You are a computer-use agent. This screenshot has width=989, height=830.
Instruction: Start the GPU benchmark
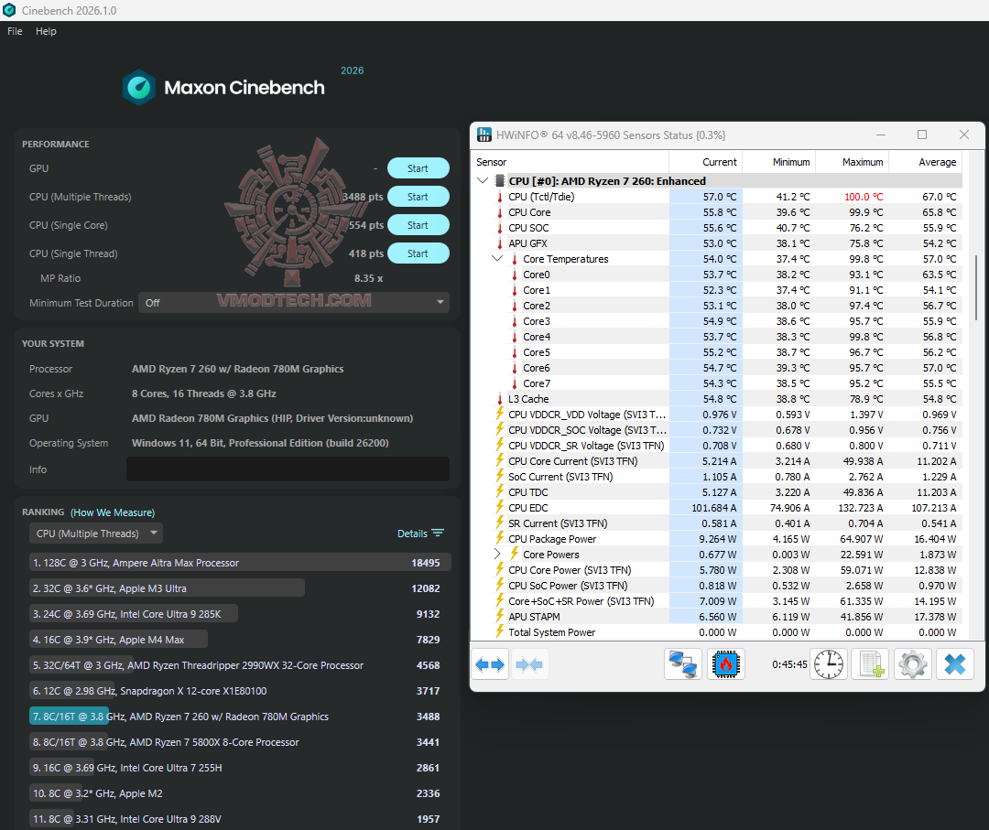pos(418,168)
